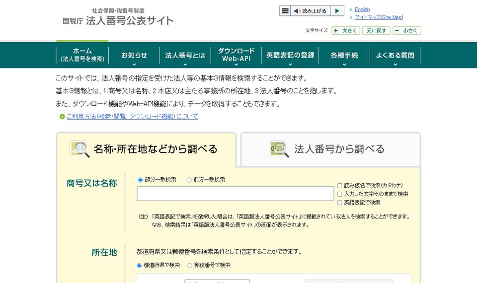477x283 pixels.
Task: Open the よくある質問 menu
Action: point(395,55)
